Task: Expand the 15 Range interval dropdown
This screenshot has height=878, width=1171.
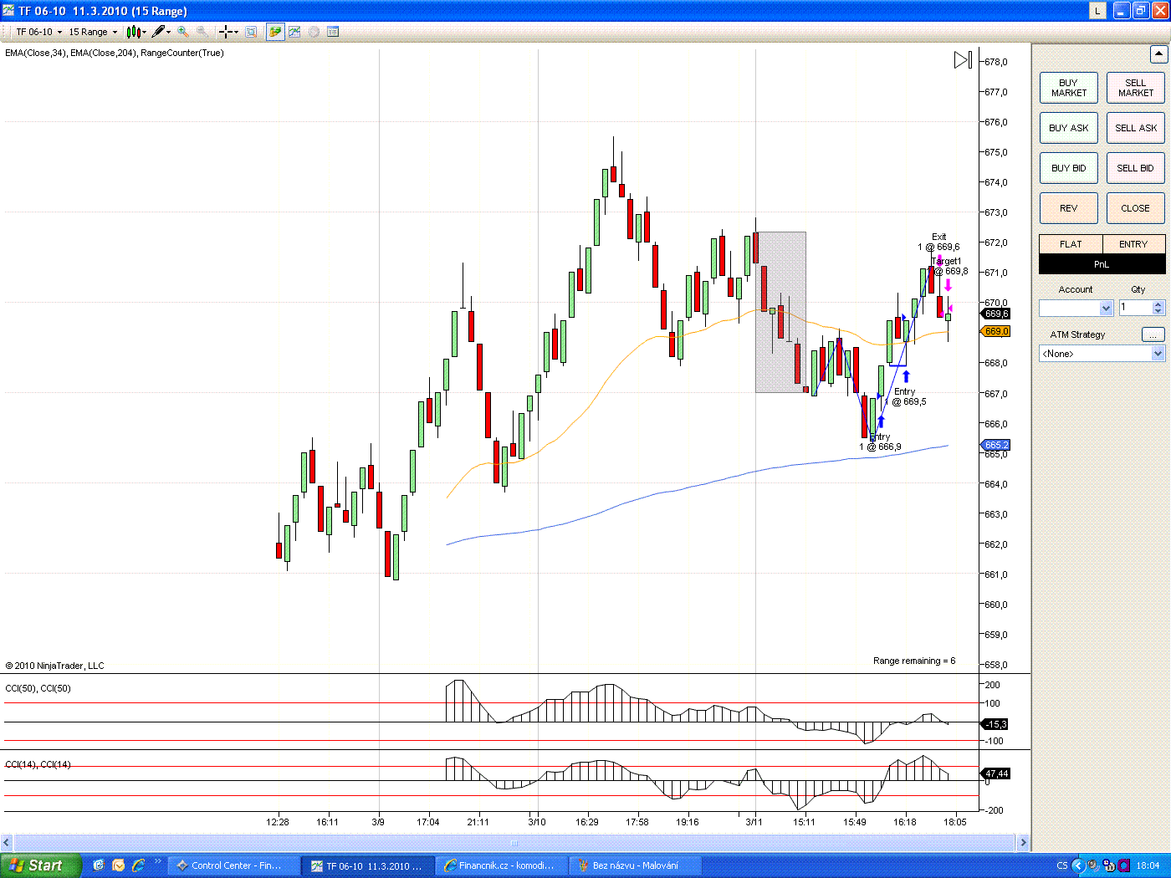Action: click(93, 32)
